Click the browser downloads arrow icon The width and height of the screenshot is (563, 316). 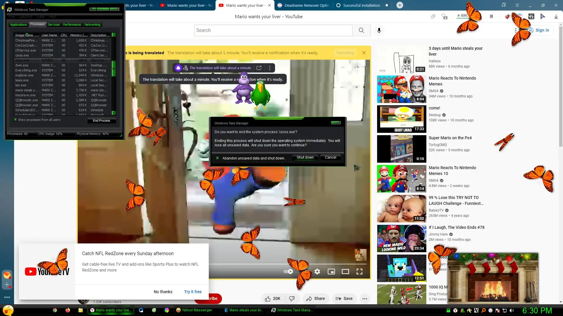[556, 17]
